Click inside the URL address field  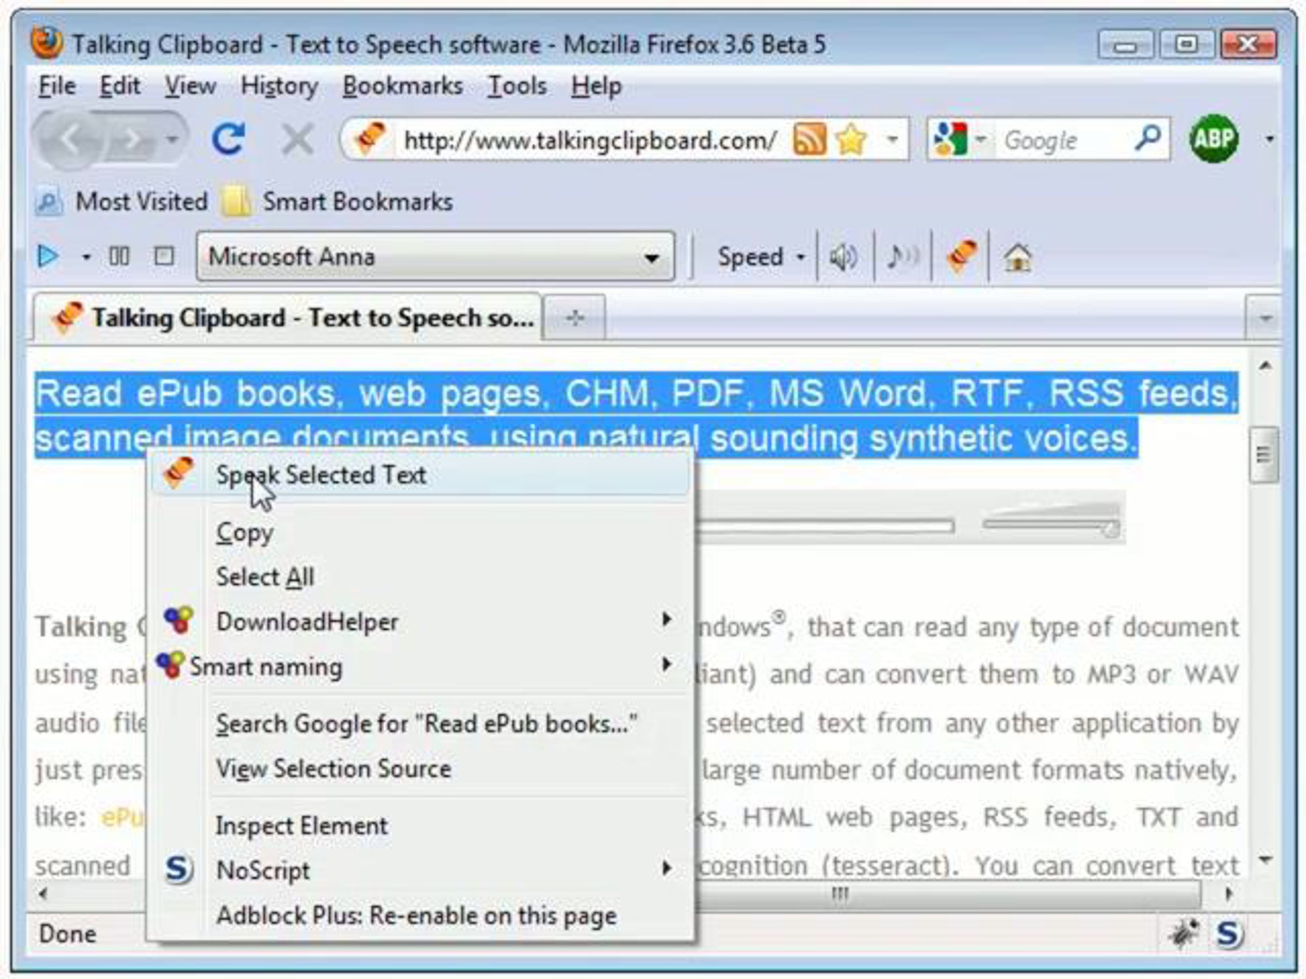589,140
